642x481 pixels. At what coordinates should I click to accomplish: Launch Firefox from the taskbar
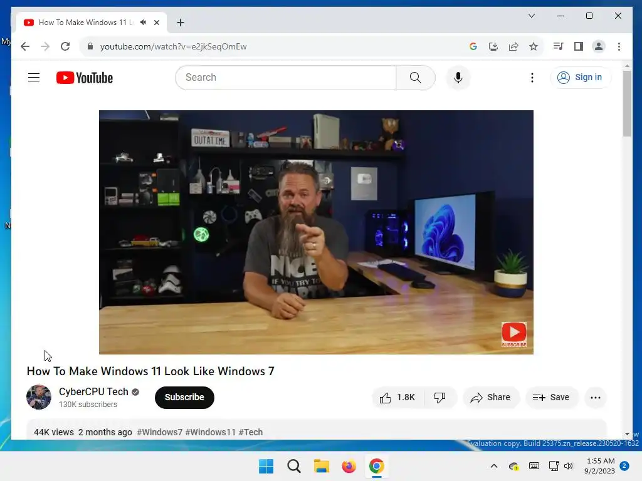[x=349, y=466]
